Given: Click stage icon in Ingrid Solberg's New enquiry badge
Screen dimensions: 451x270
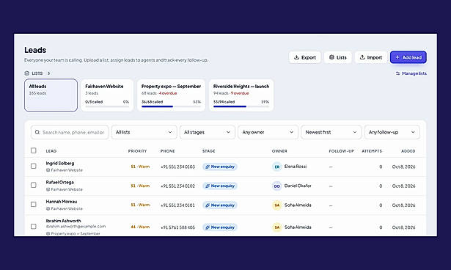Looking at the screenshot, I should [x=207, y=167].
